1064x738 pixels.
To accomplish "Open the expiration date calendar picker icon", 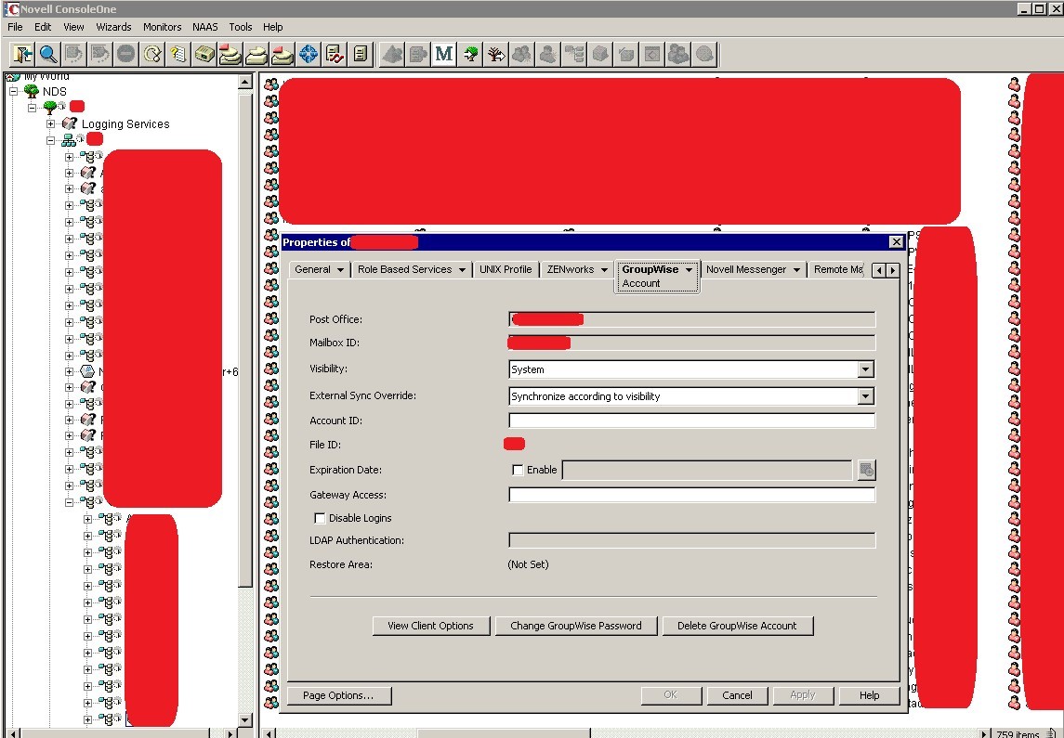I will [x=867, y=470].
